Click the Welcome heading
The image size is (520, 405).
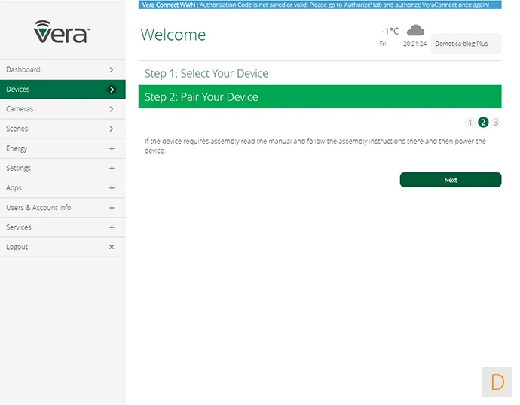click(x=173, y=35)
